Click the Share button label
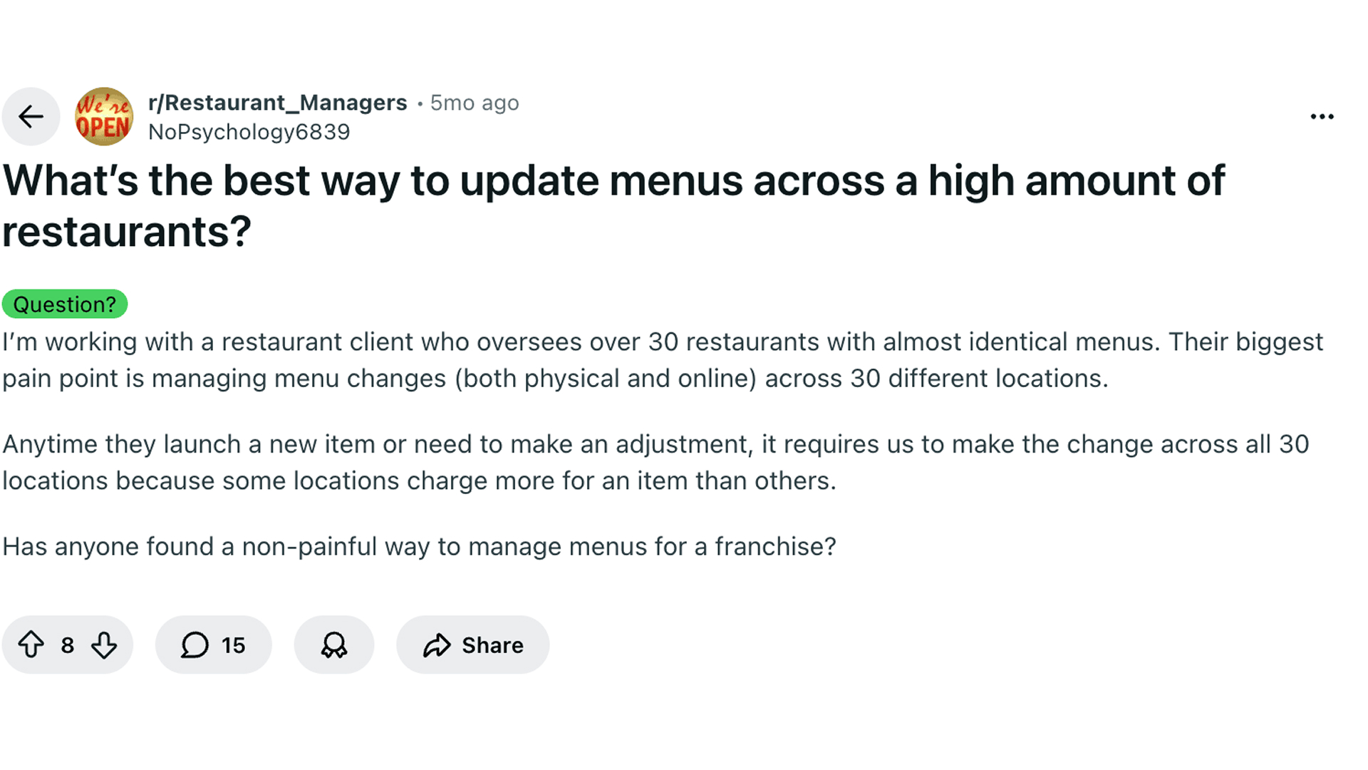The height and width of the screenshot is (770, 1368). point(492,645)
